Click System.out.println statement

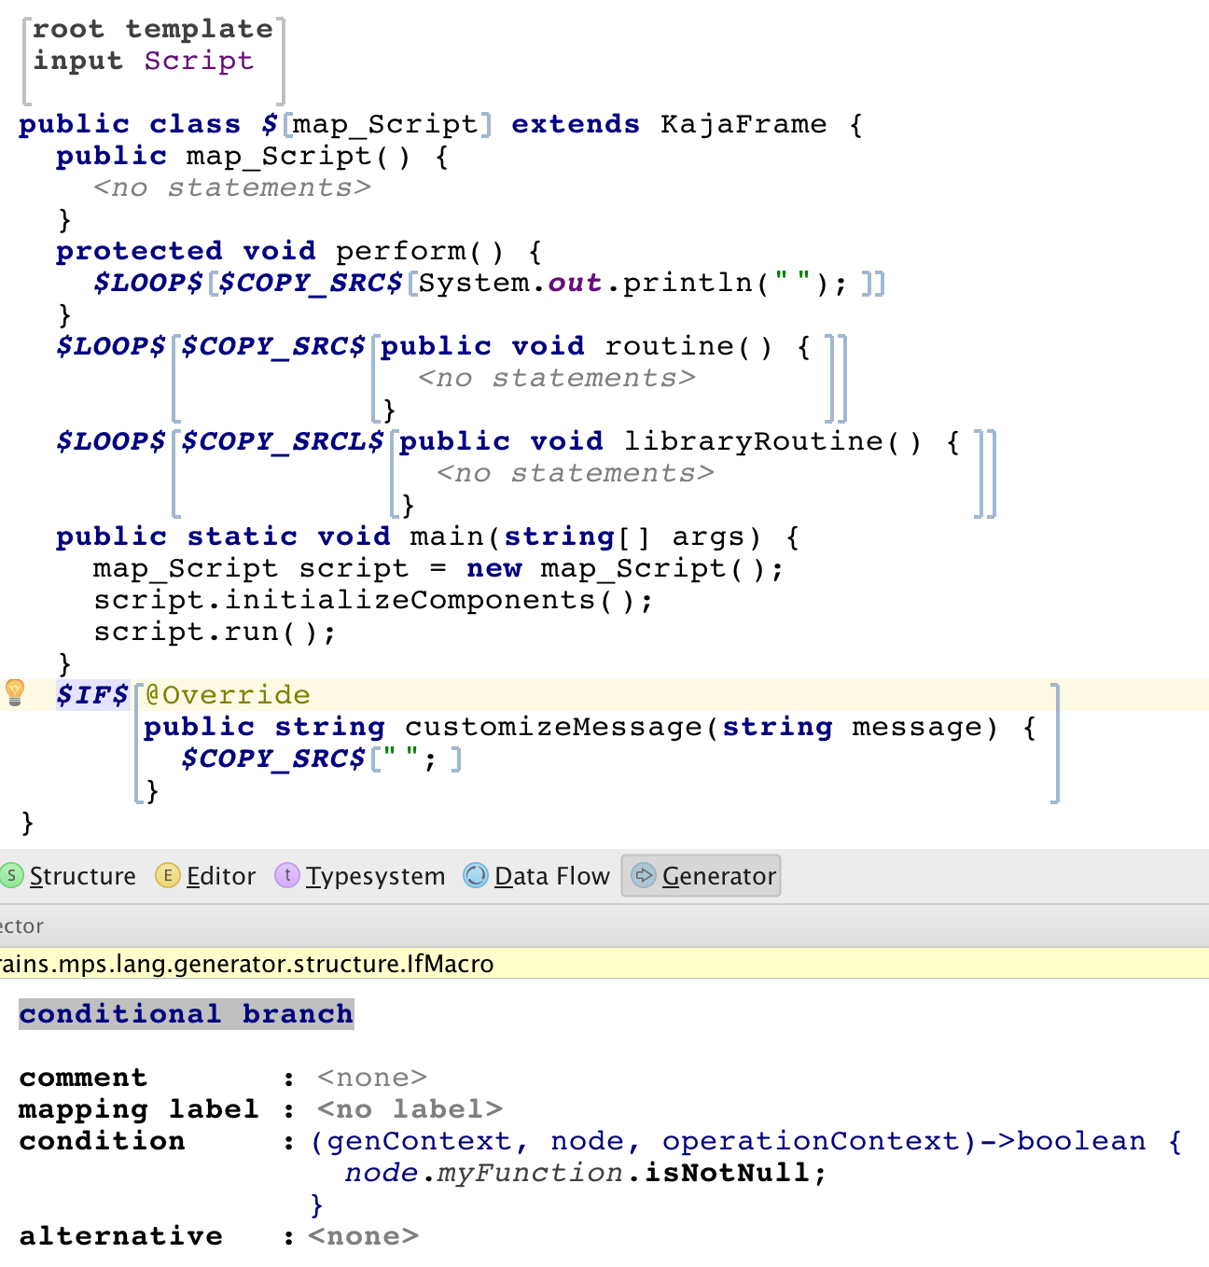(x=632, y=283)
